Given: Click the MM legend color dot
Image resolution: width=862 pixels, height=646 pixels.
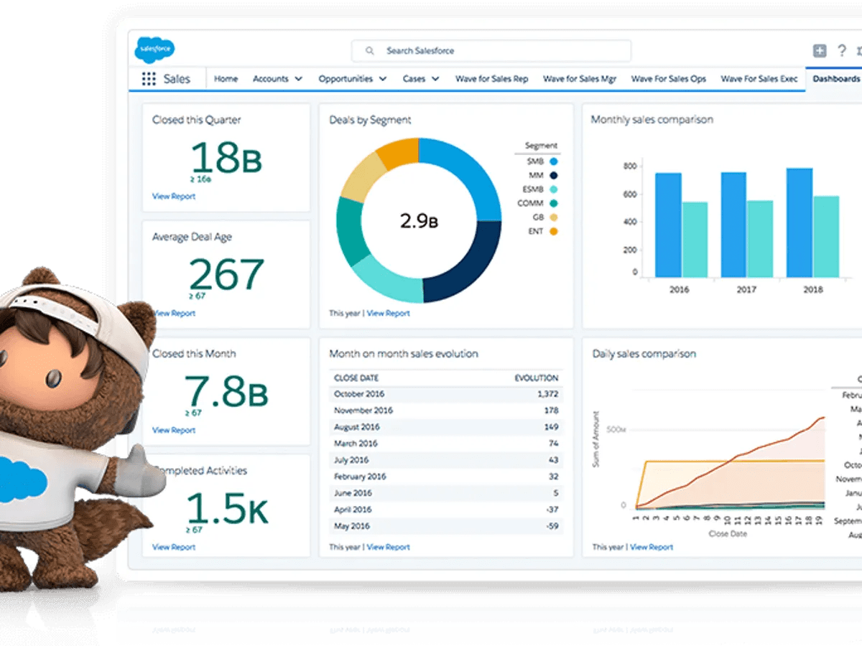Looking at the screenshot, I should 554,175.
